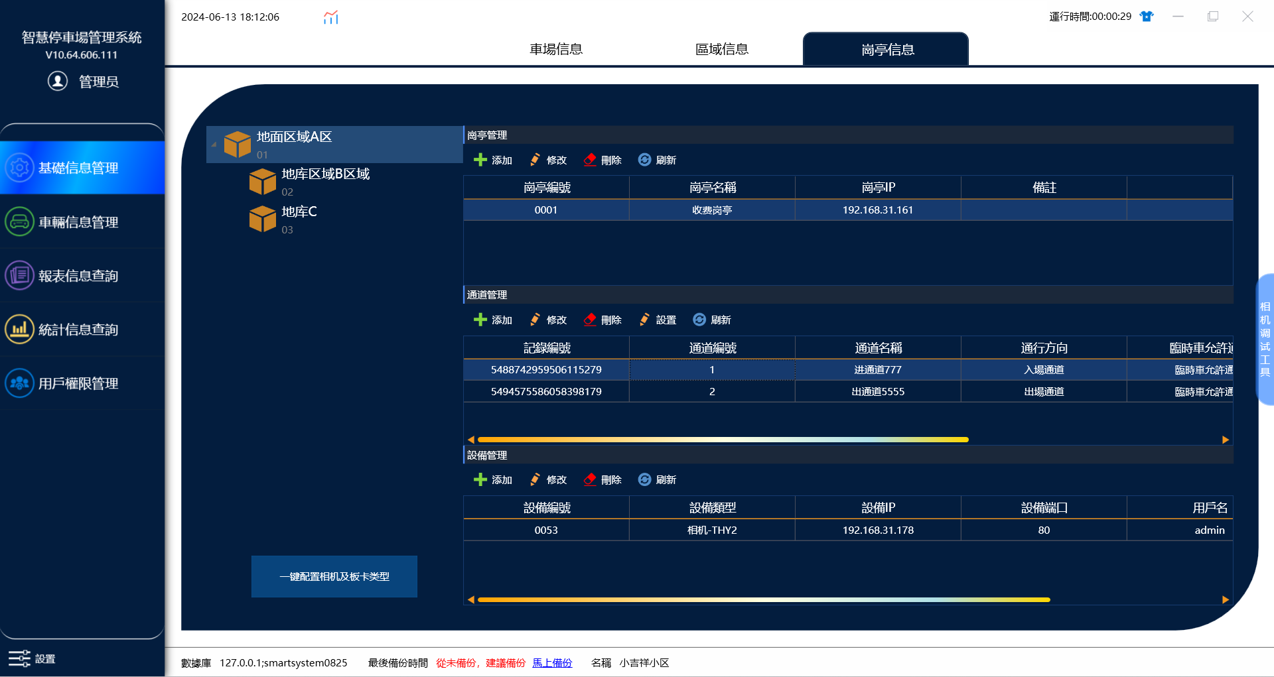Click the skin shirt icon near runtime

pos(1147,17)
